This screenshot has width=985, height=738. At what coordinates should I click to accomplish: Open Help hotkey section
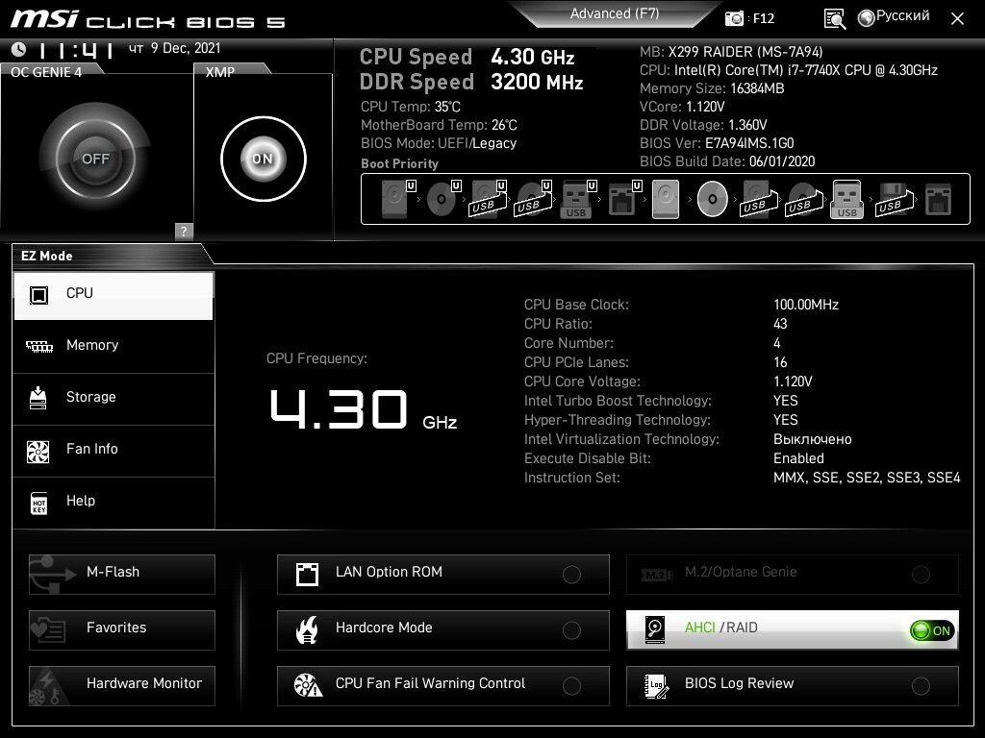tap(114, 502)
